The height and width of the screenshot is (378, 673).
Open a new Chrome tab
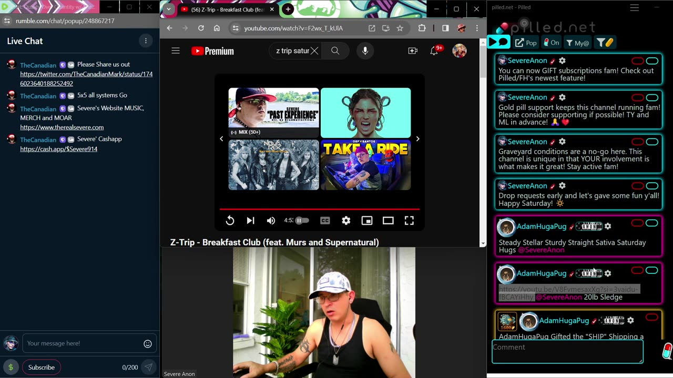288,9
